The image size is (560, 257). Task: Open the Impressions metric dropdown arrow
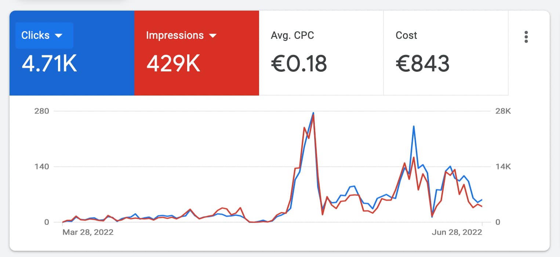(x=213, y=36)
